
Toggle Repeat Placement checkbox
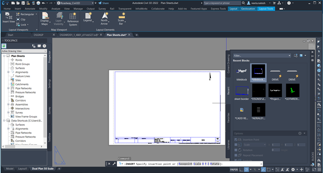tap(236, 155)
